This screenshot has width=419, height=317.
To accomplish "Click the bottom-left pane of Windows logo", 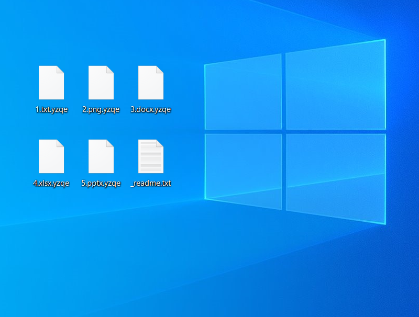I will (x=243, y=167).
